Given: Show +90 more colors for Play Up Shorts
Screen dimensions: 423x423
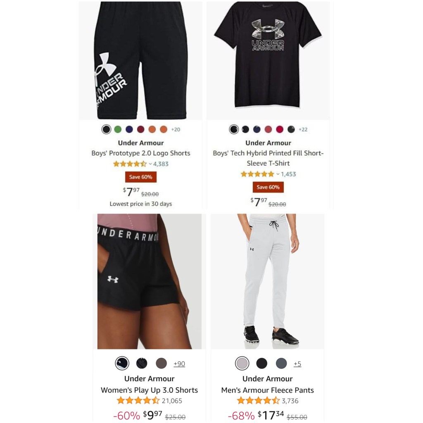Looking at the screenshot, I should click(x=179, y=364).
